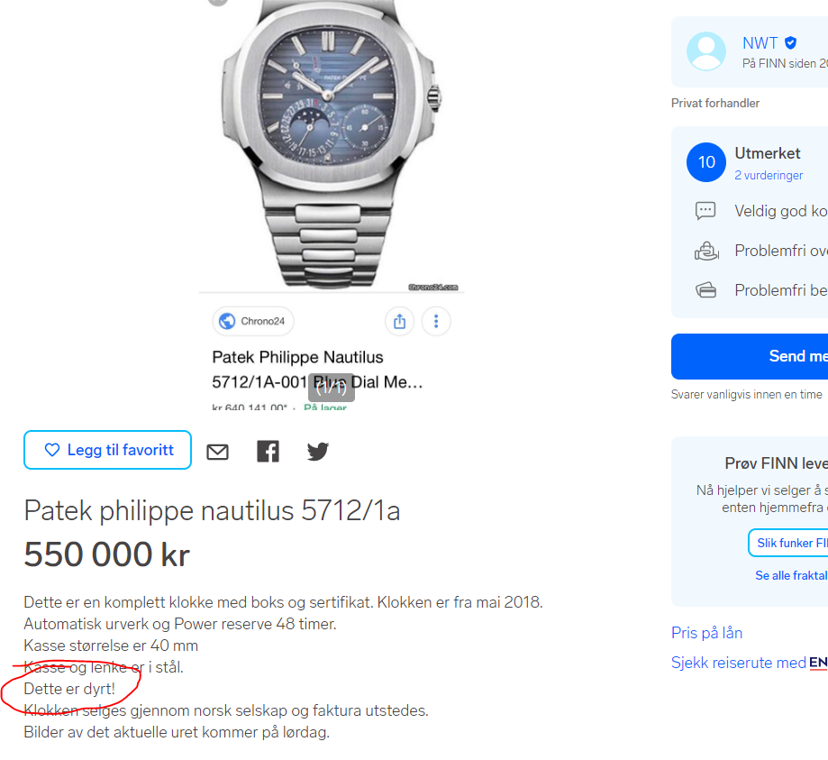Open the Pris på lån link
Image resolution: width=828 pixels, height=760 pixels.
point(706,633)
